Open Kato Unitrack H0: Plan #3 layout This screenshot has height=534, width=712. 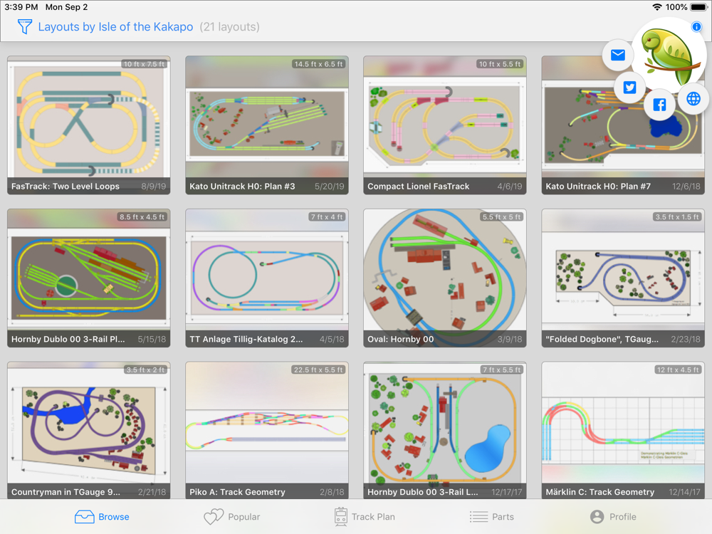266,125
